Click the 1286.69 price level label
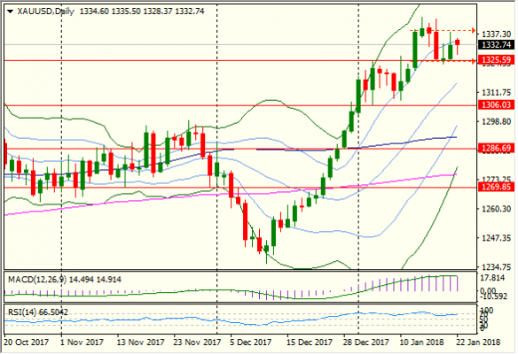Image resolution: width=518 pixels, height=354 pixels. (x=497, y=148)
